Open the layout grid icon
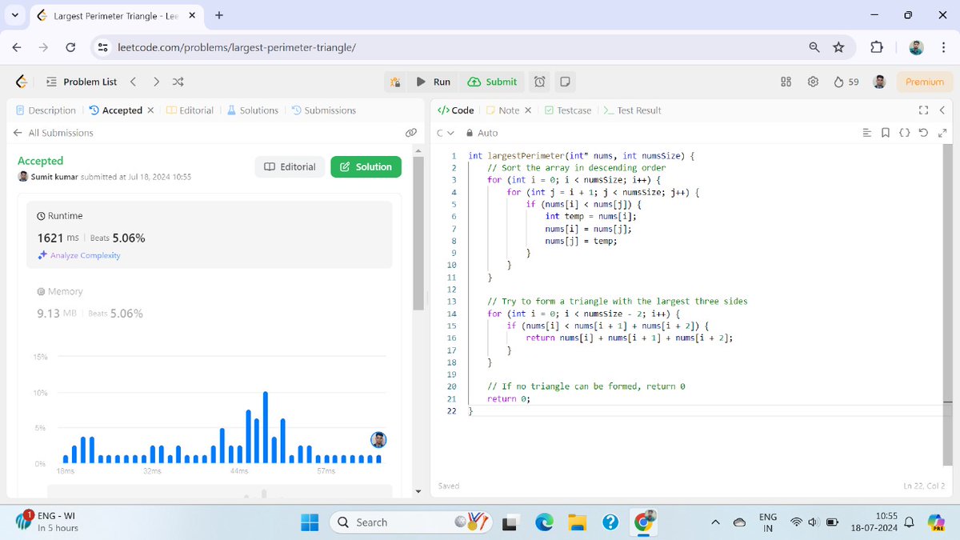This screenshot has height=540, width=960. [786, 82]
